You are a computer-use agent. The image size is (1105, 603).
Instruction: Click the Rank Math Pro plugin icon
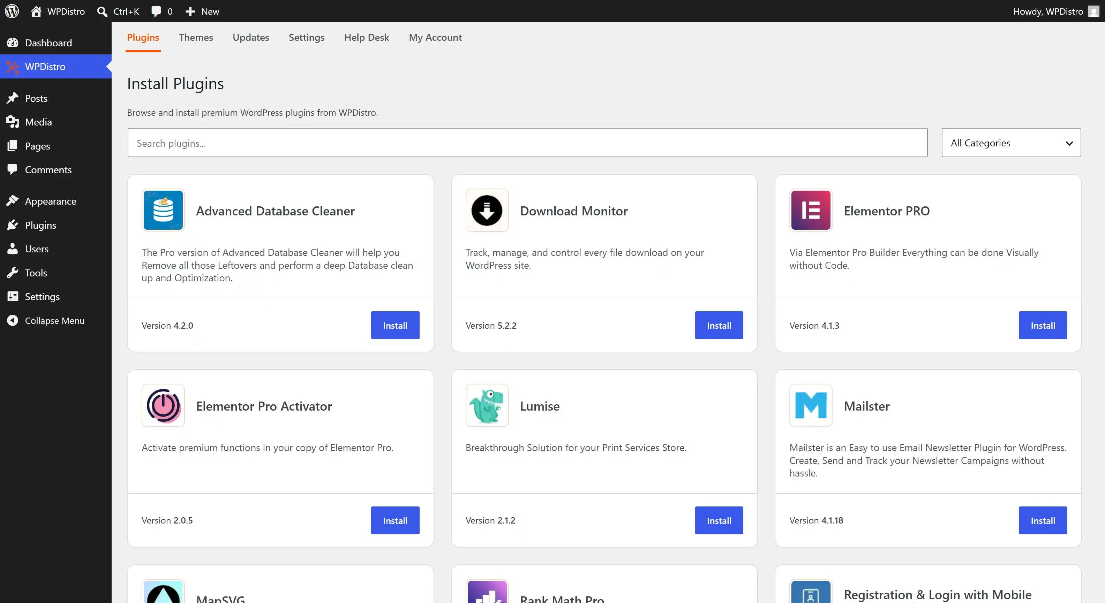487,592
